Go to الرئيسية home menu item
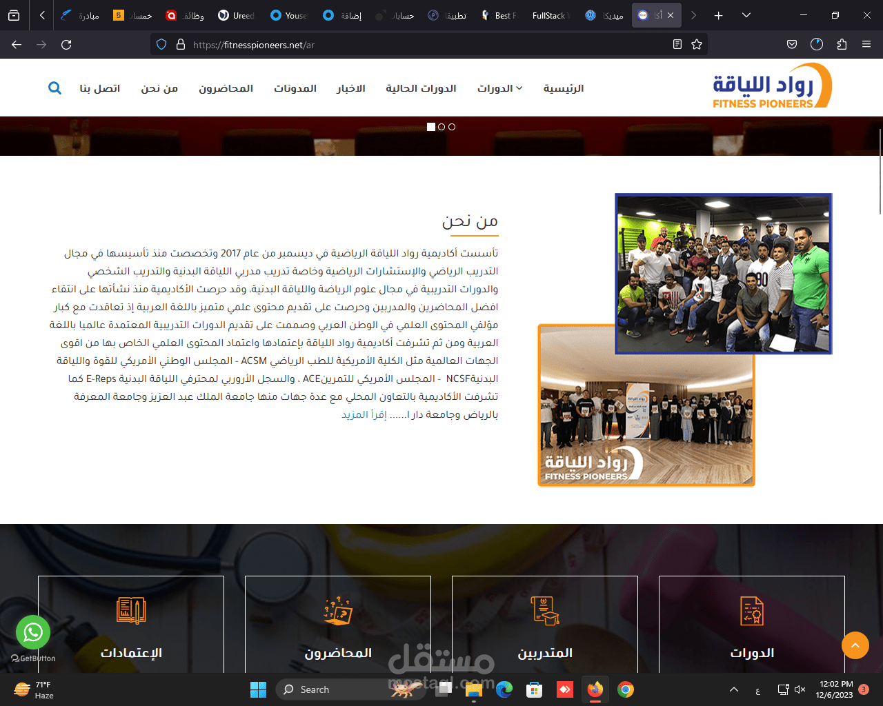 click(564, 88)
